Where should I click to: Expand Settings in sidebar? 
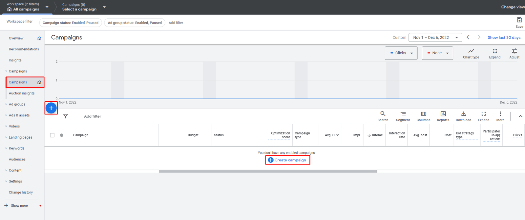coord(6,181)
